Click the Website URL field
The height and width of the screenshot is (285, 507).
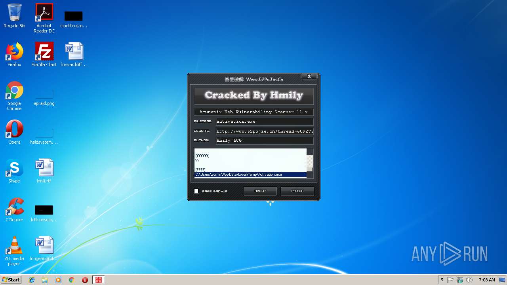pos(264,131)
